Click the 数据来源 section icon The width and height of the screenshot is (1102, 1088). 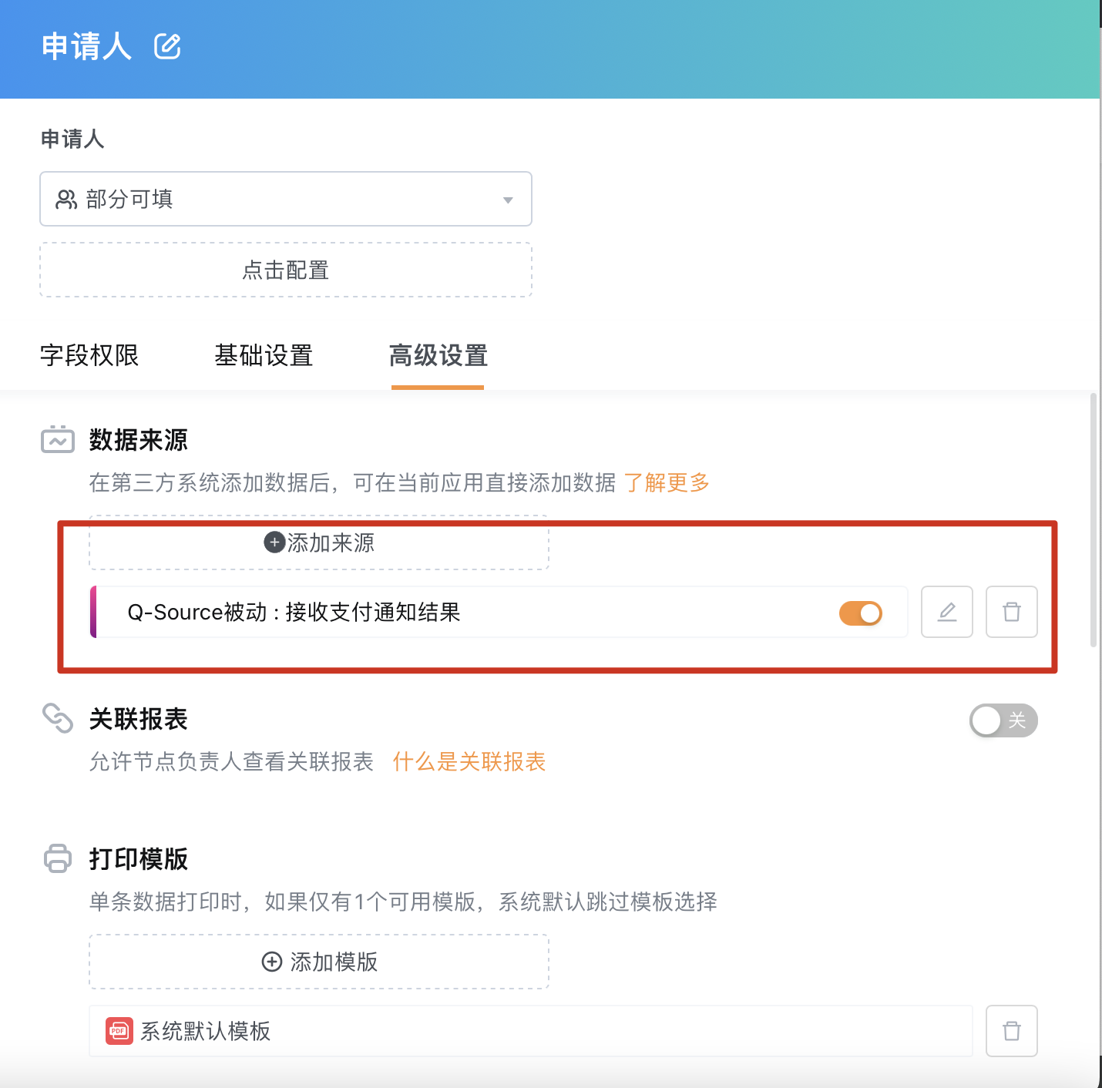pyautogui.click(x=58, y=439)
